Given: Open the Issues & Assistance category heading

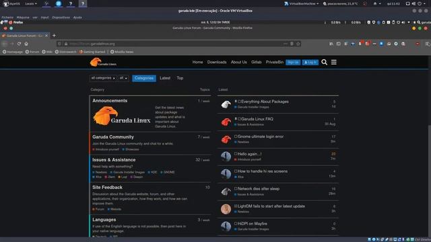Looking at the screenshot, I should click(114, 160).
